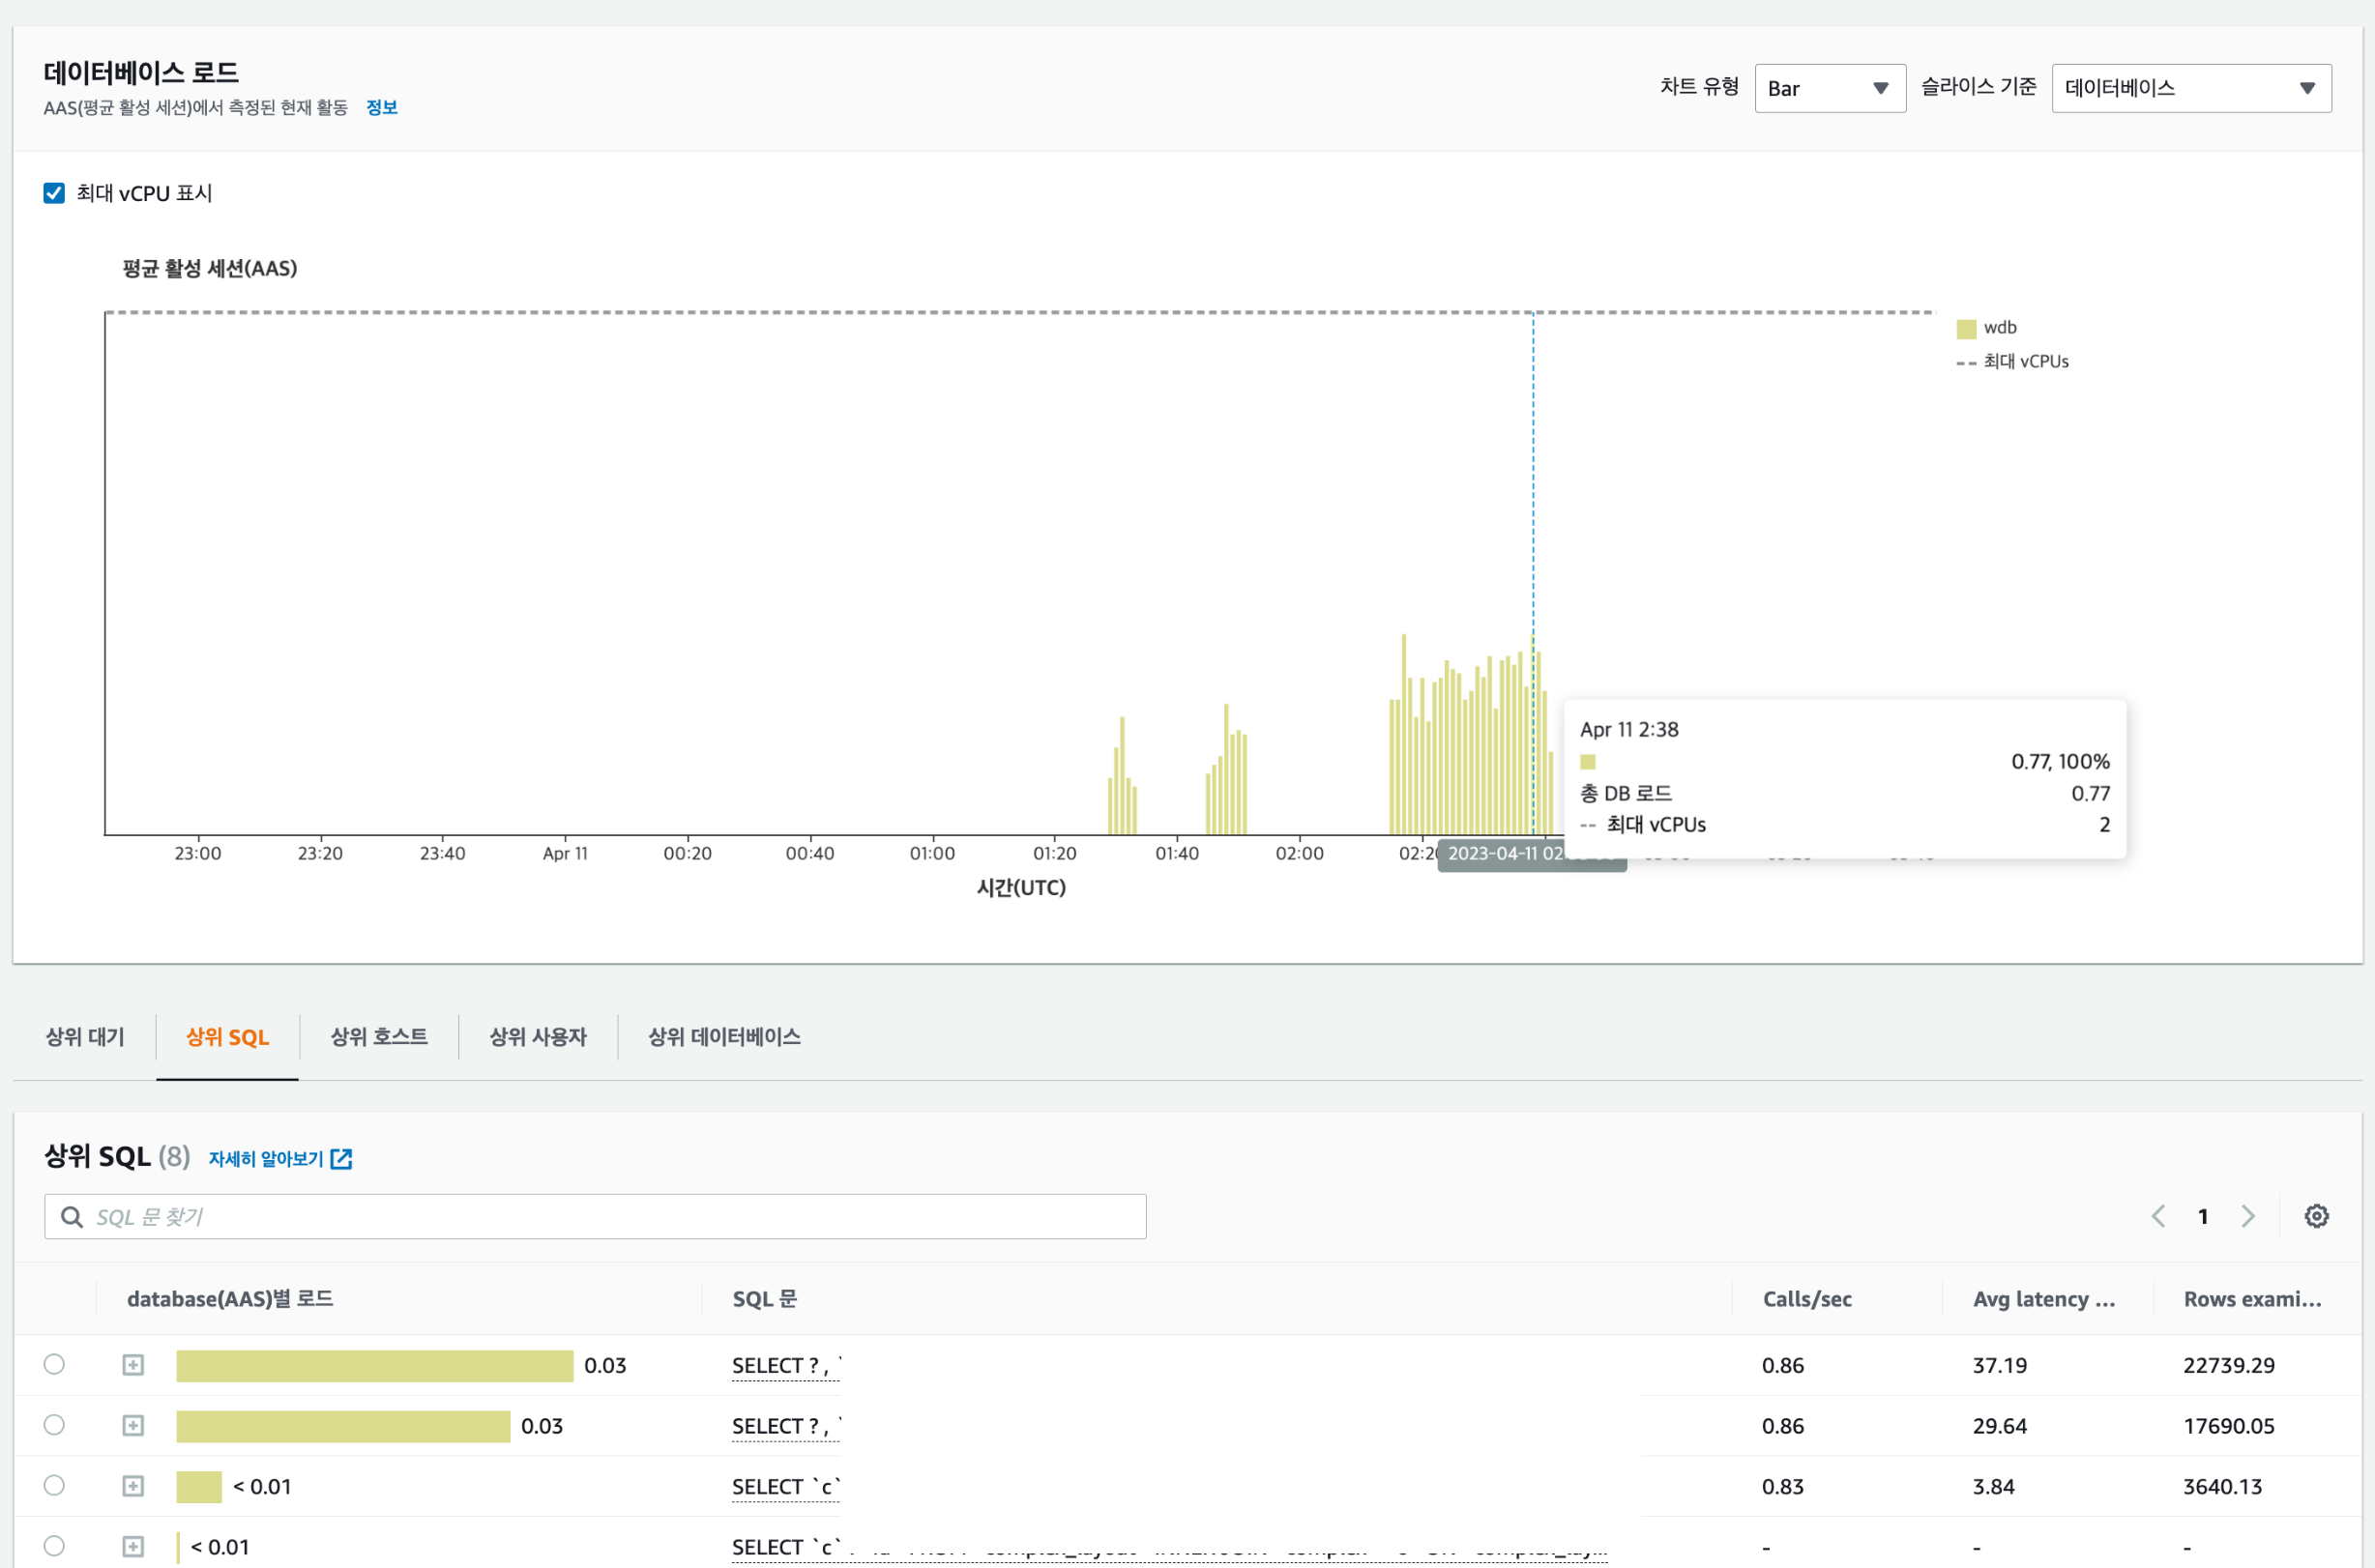Image resolution: width=2375 pixels, height=1568 pixels.
Task: Click the search magnifier in SQL search box
Action: [x=72, y=1216]
